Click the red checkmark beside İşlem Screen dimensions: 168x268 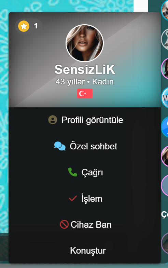click(73, 198)
